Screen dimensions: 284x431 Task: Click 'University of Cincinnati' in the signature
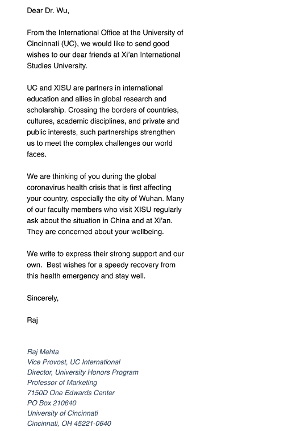[x=62, y=413]
